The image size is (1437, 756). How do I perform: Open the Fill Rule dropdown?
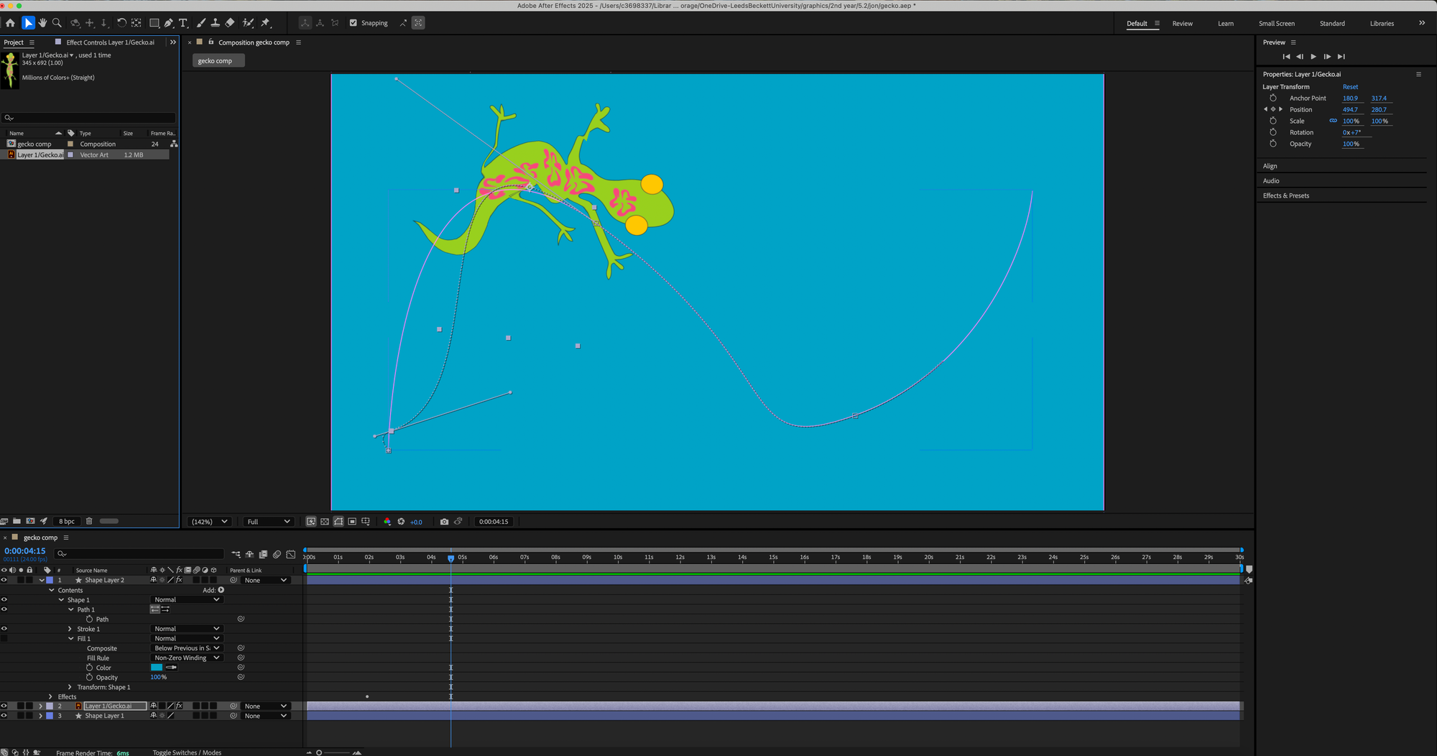coord(186,658)
